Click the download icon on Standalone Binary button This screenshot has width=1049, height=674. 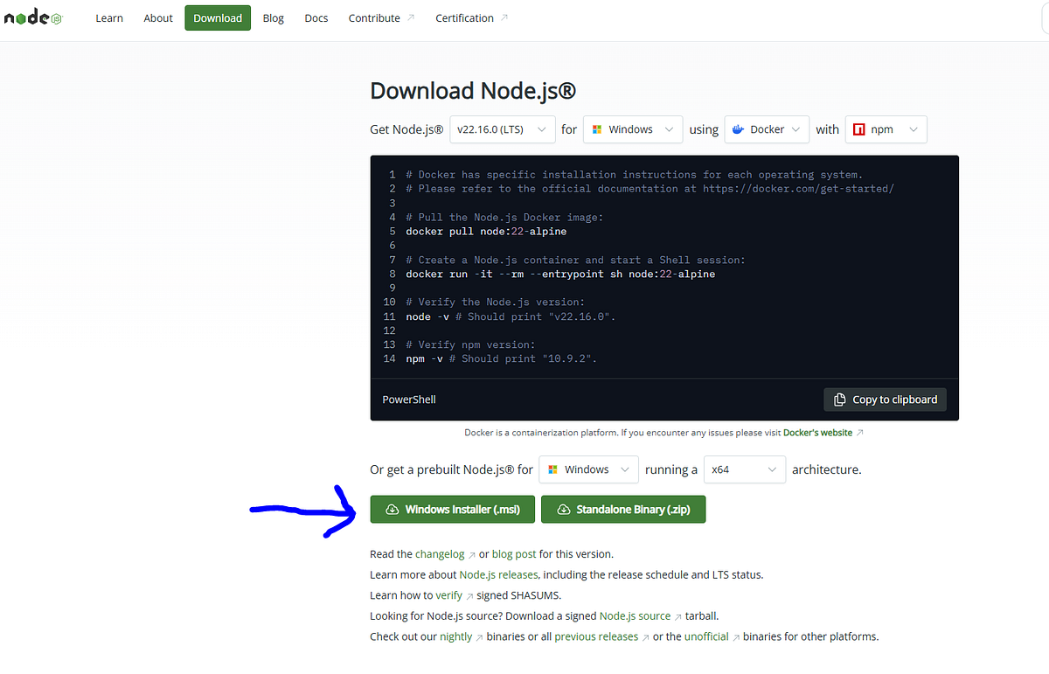coord(566,509)
